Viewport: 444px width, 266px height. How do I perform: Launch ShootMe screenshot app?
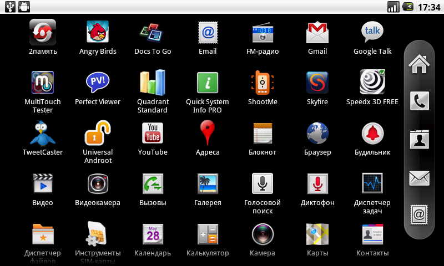tap(263, 82)
